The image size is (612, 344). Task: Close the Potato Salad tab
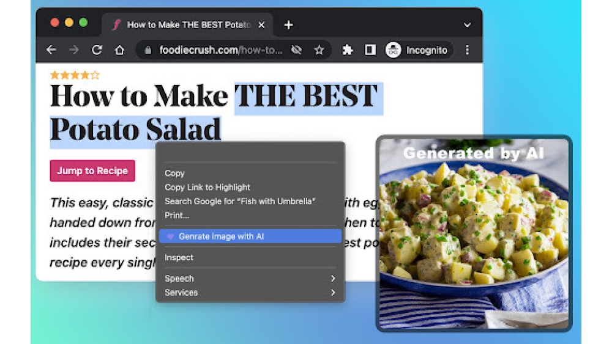(x=261, y=25)
